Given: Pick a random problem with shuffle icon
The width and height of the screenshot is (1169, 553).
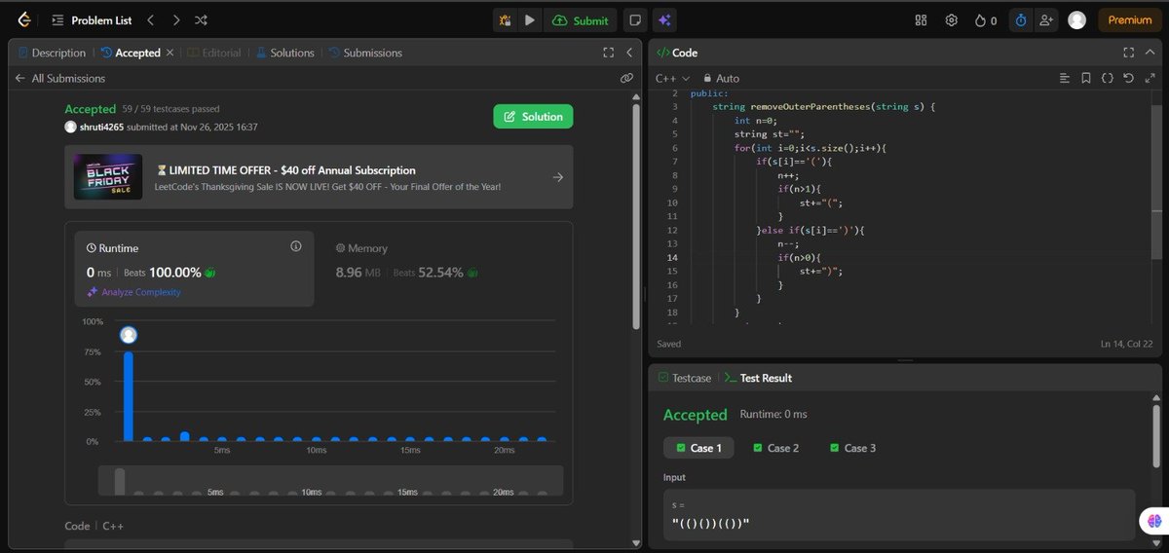Looking at the screenshot, I should [201, 19].
